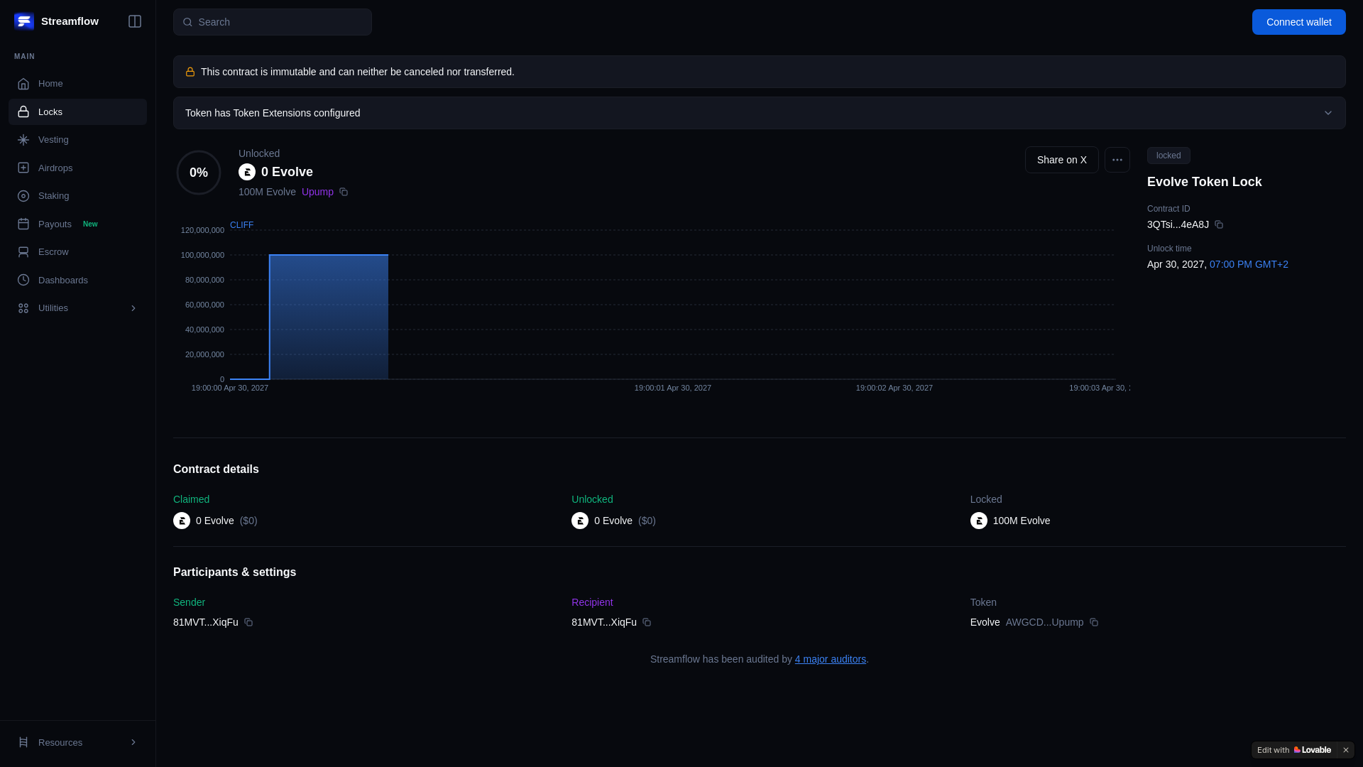Click the 100M Evolve Locked amount text
The image size is (1363, 767).
click(x=1022, y=521)
